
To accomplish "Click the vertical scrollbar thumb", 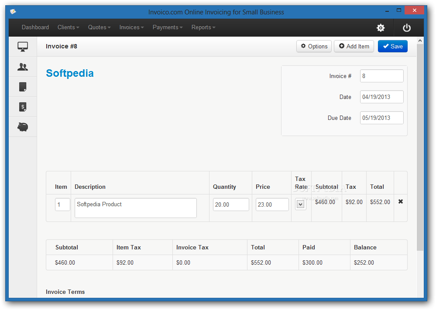I will click(420, 147).
